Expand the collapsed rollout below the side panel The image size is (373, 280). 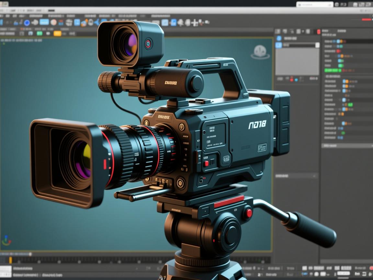[x=296, y=176]
